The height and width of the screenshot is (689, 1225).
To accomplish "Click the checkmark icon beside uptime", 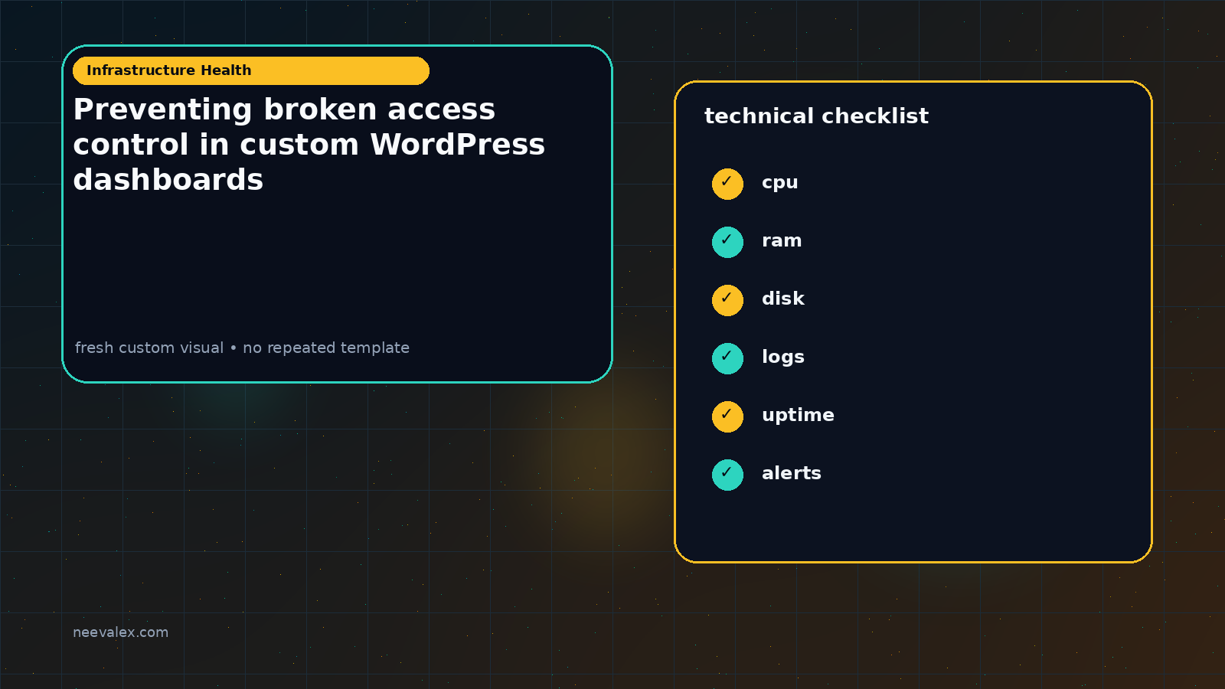I will click(x=727, y=417).
